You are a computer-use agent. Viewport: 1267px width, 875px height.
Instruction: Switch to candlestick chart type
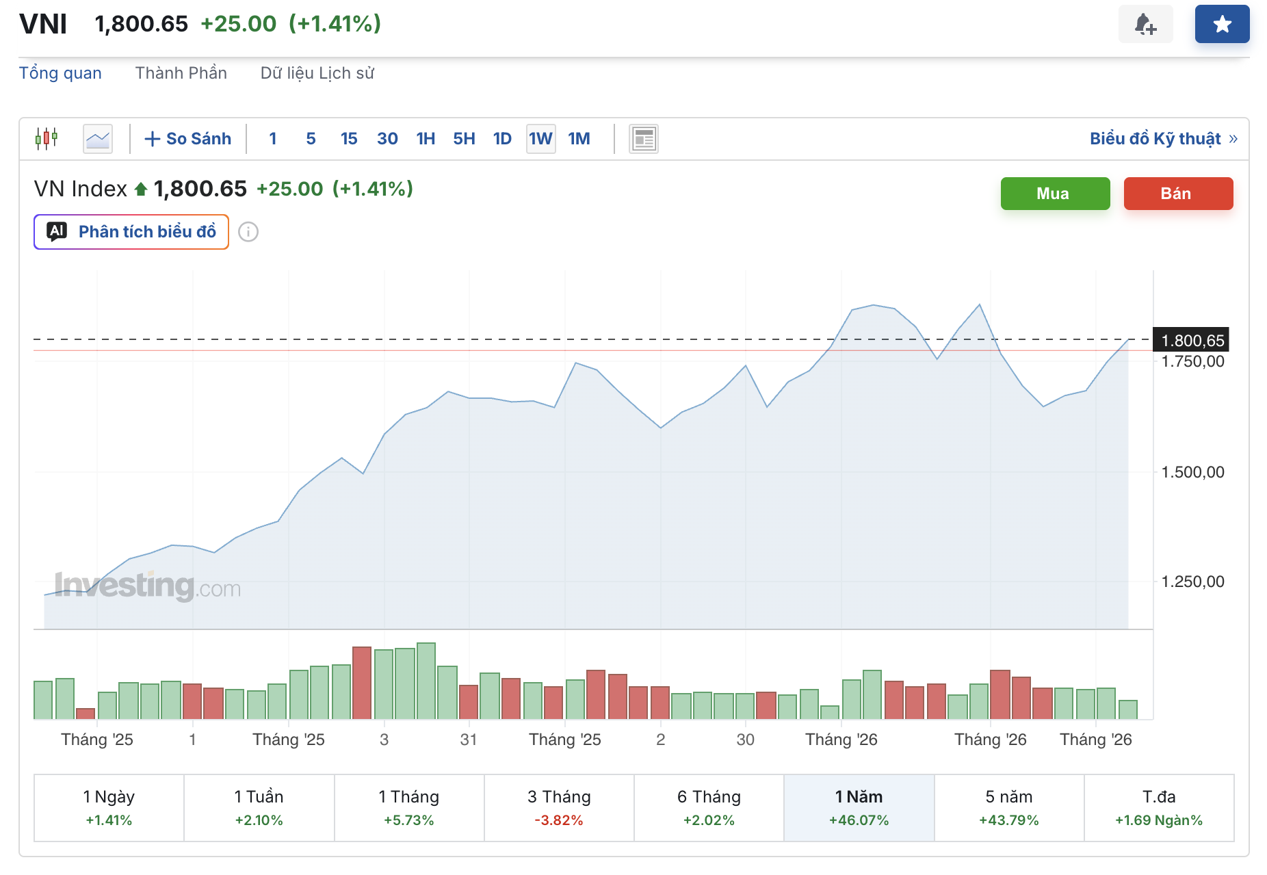47,139
